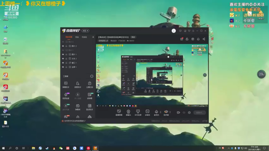The height and width of the screenshot is (151, 269).
Task: Add the 直播弹幕 source
Action: click(x=119, y=113)
